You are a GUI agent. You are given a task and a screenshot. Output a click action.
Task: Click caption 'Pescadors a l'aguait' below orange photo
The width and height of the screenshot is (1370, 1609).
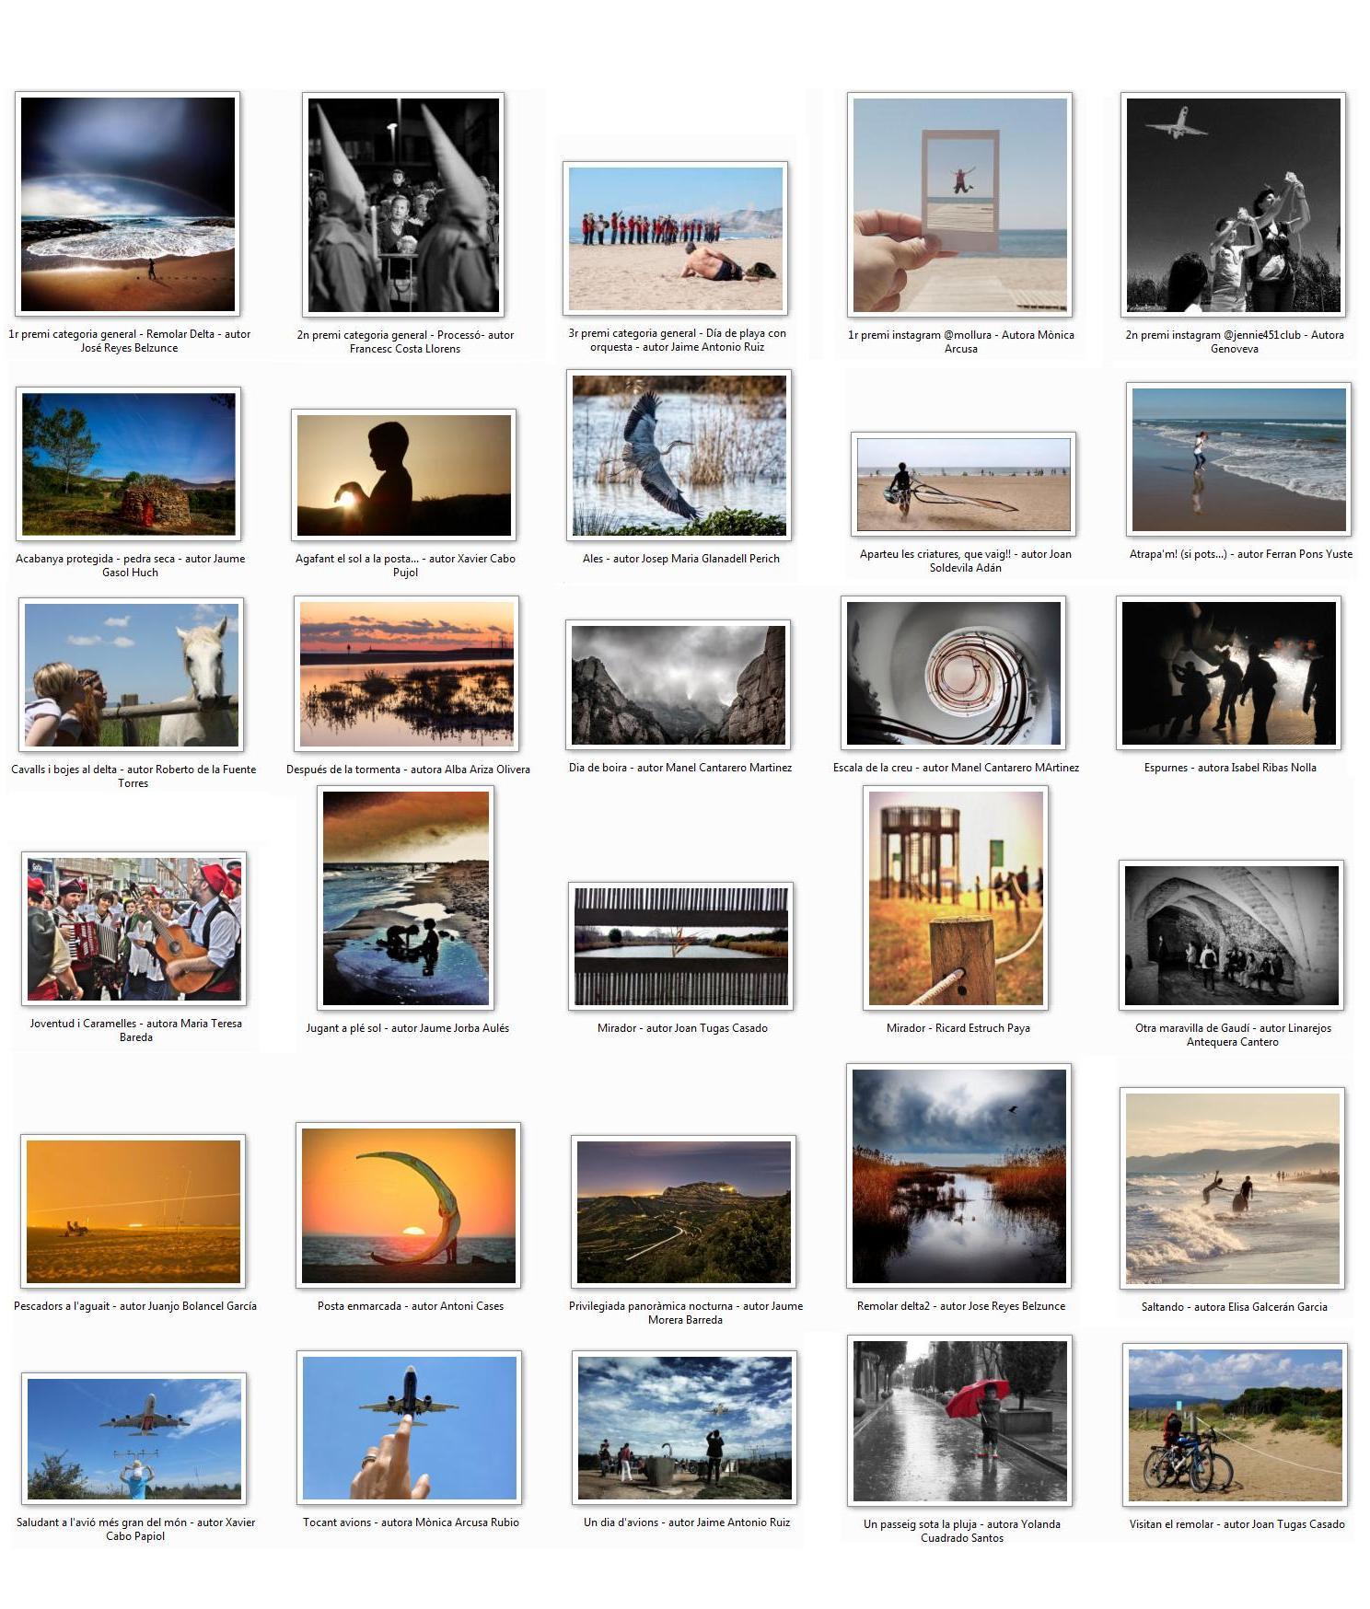tap(135, 1306)
